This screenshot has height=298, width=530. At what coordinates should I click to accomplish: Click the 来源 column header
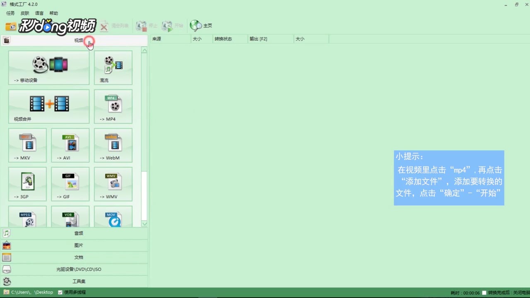tap(170, 39)
